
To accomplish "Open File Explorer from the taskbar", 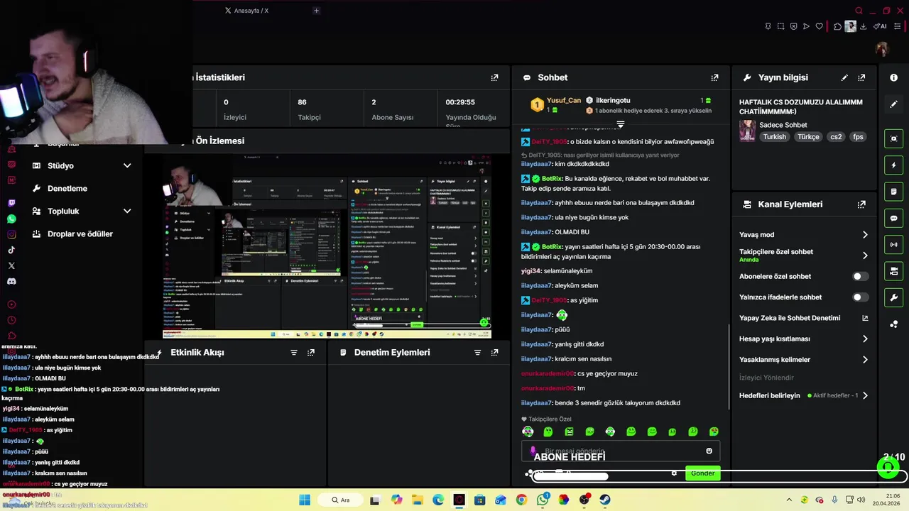I will [417, 500].
